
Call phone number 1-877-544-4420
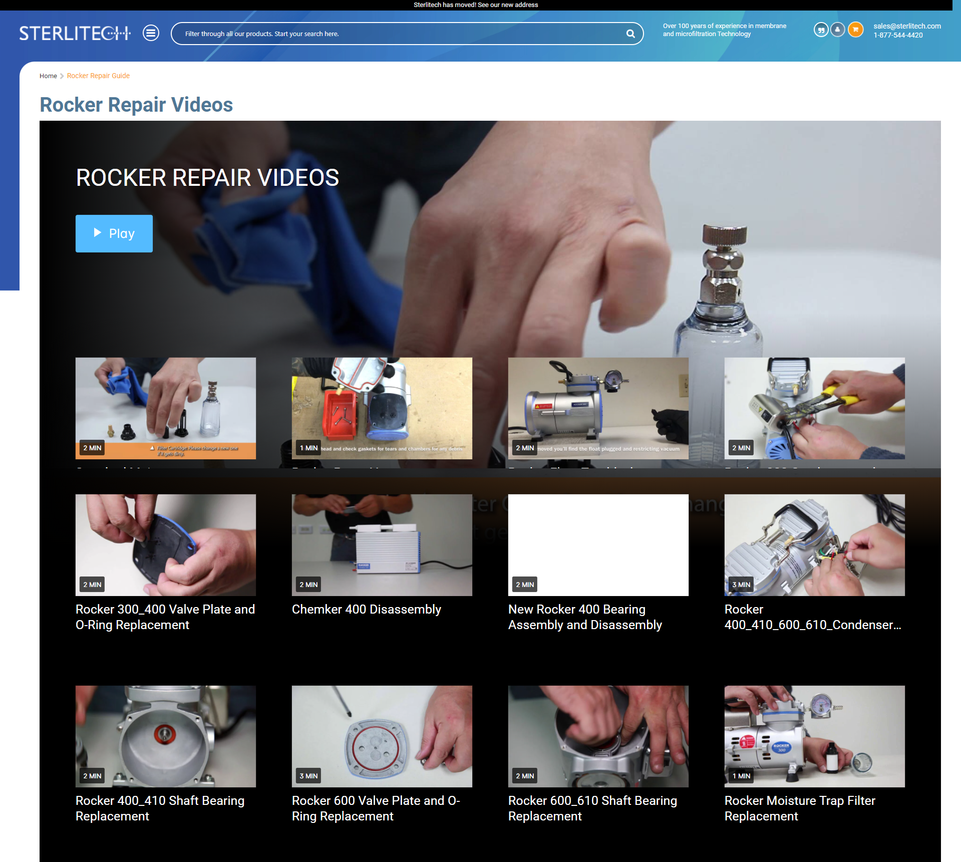[x=898, y=35]
